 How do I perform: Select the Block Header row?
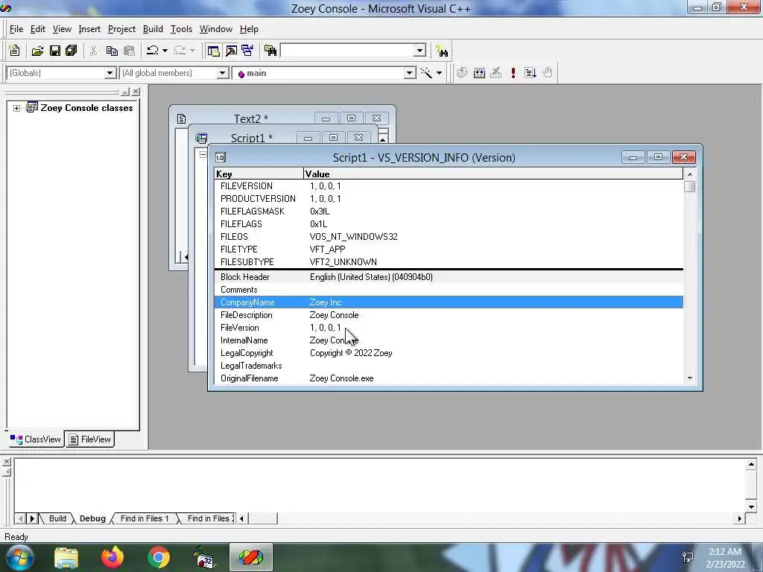pyautogui.click(x=449, y=277)
